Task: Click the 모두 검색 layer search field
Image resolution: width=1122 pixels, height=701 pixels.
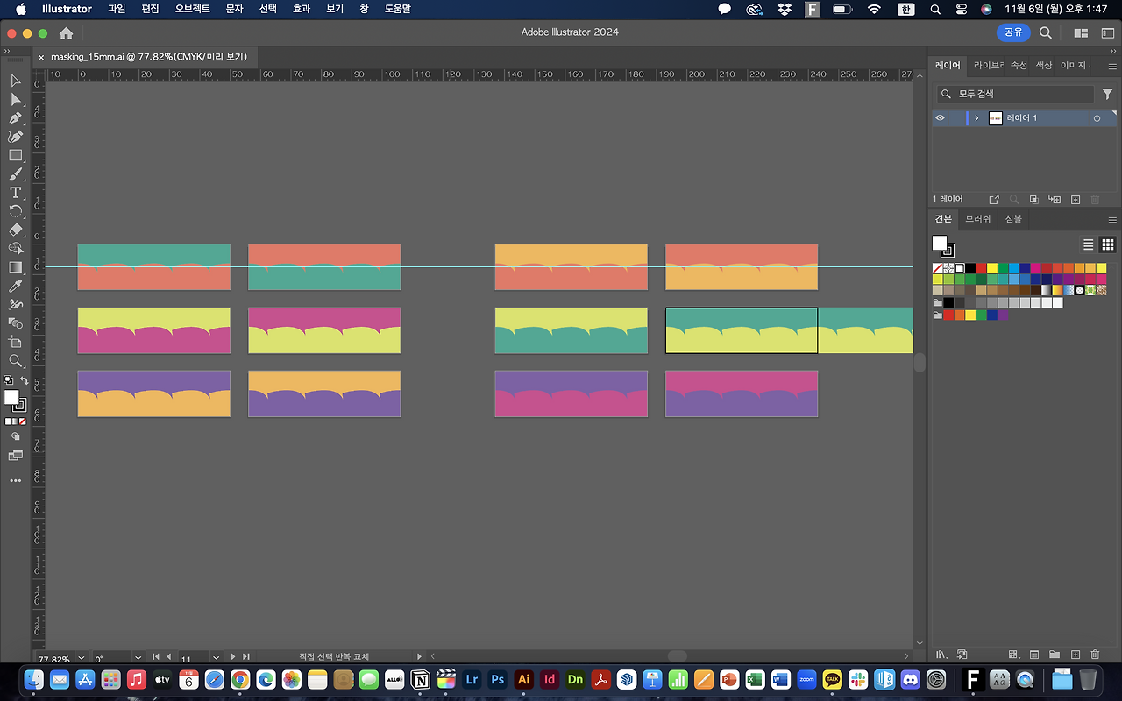Action: click(1015, 94)
